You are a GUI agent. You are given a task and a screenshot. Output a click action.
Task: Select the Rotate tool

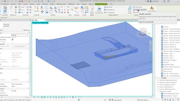click(x=51, y=12)
